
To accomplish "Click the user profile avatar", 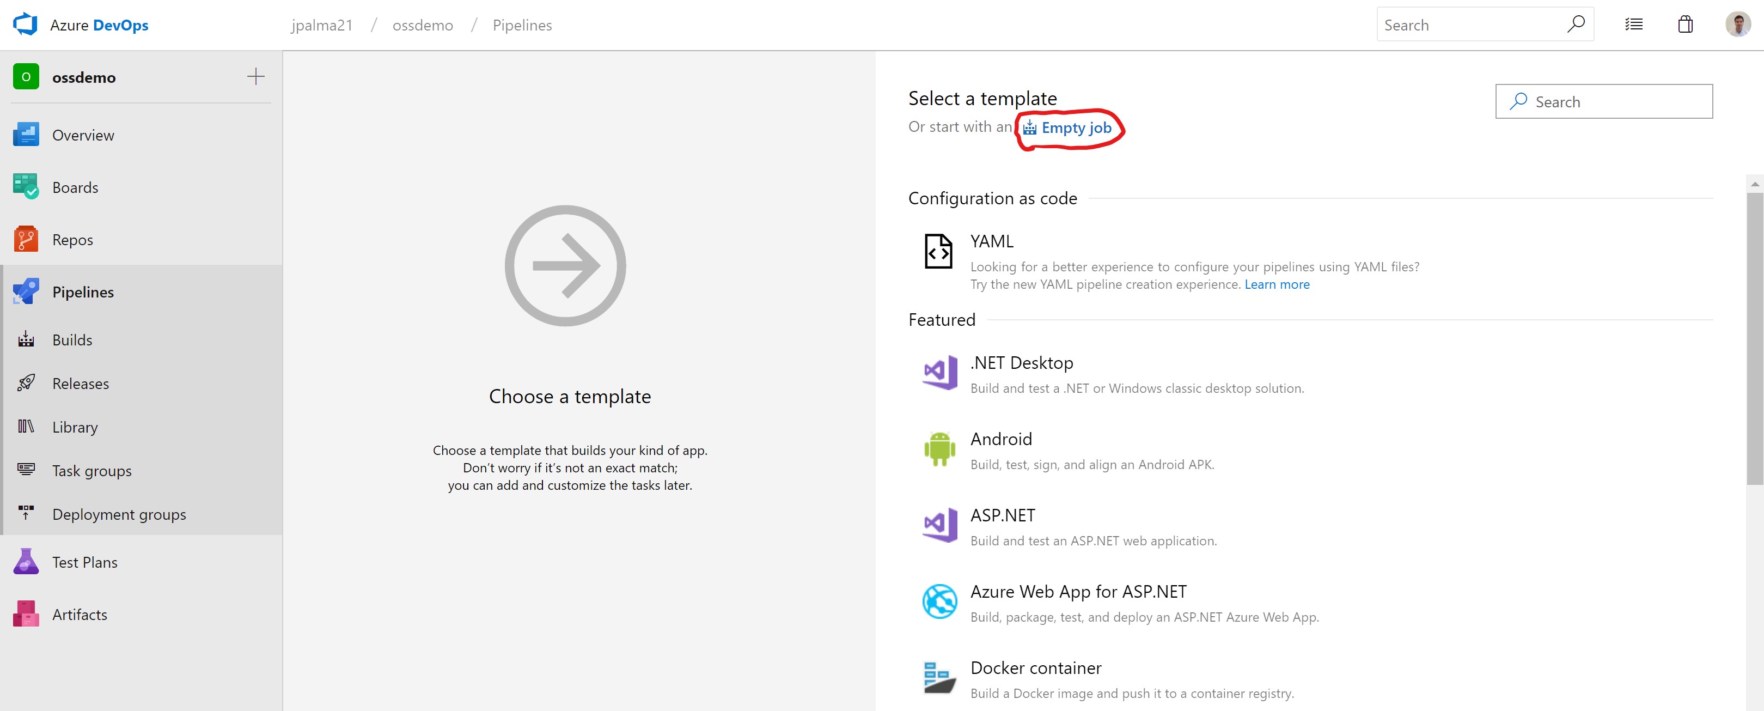I will coord(1737,25).
